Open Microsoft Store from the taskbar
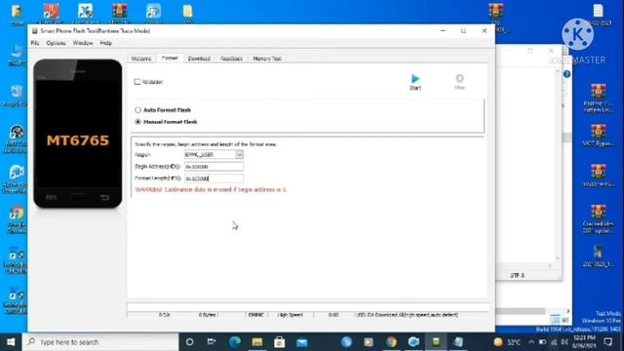Image resolution: width=624 pixels, height=351 pixels. 280,342
